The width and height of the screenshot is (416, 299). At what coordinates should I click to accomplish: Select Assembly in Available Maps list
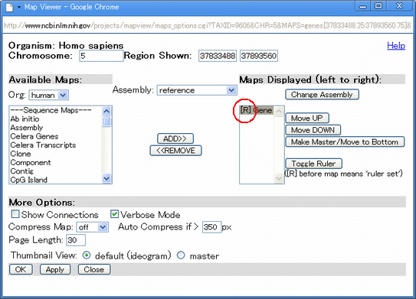55,128
